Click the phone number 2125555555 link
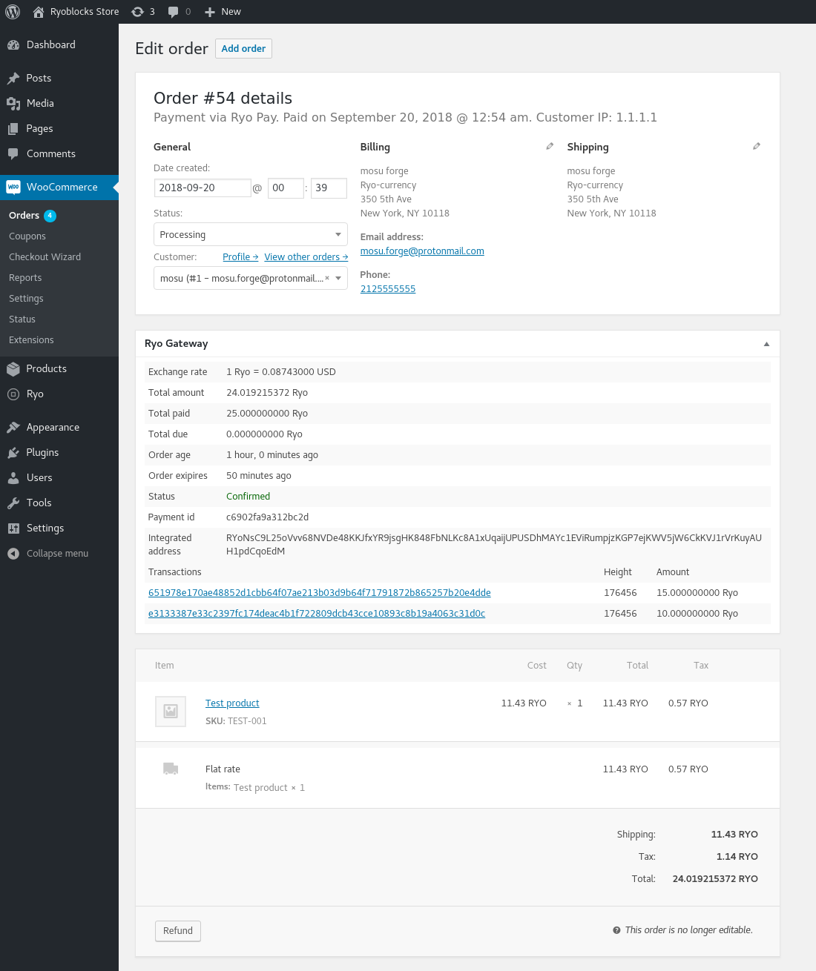Viewport: 816px width, 971px height. click(x=388, y=289)
